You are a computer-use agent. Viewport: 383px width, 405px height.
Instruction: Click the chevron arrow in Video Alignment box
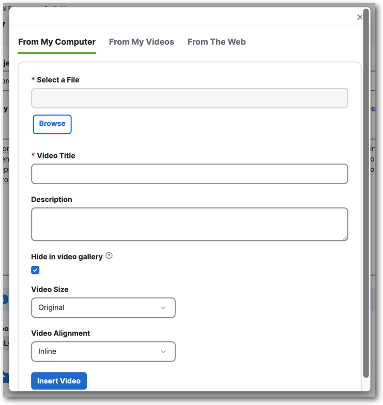[x=163, y=351]
